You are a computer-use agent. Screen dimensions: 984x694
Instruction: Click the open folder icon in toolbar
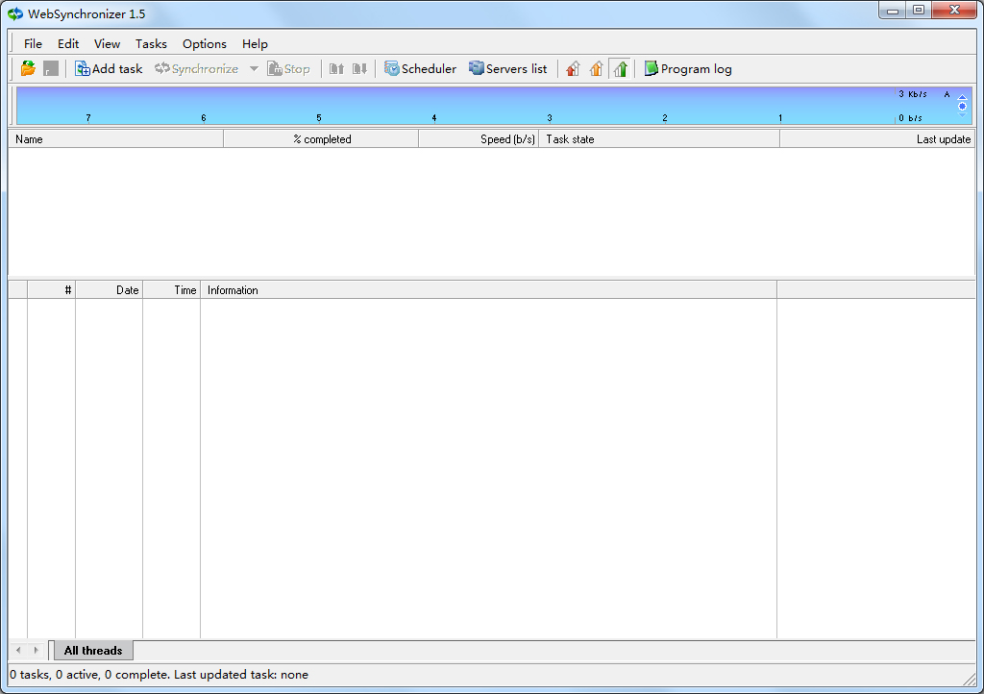(x=28, y=68)
